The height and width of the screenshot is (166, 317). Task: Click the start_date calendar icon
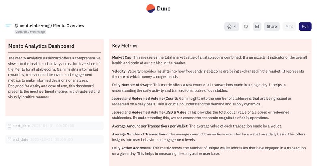click(x=10, y=126)
